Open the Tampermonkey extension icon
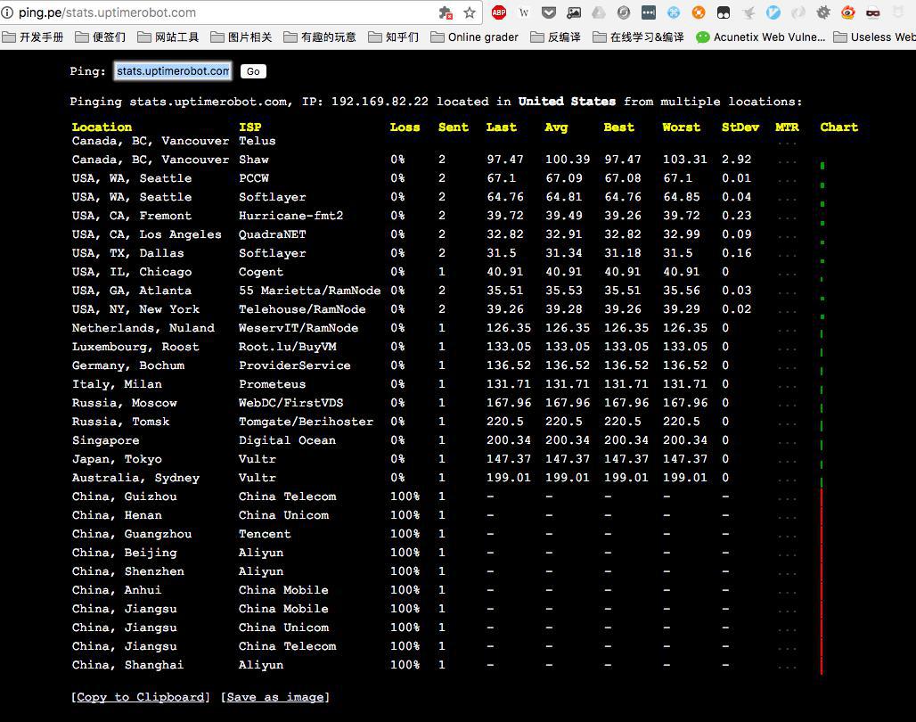Viewport: 916px width, 722px height. pyautogui.click(x=724, y=12)
